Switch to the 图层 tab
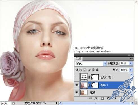The image size is (138, 105). click(x=78, y=59)
